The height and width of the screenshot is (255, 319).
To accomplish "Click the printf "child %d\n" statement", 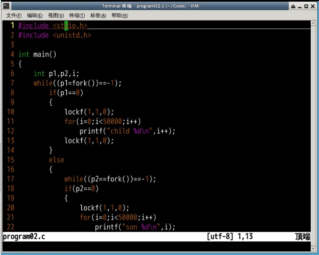I will coord(127,131).
